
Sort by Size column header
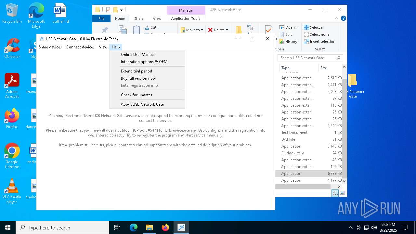coord(330,68)
